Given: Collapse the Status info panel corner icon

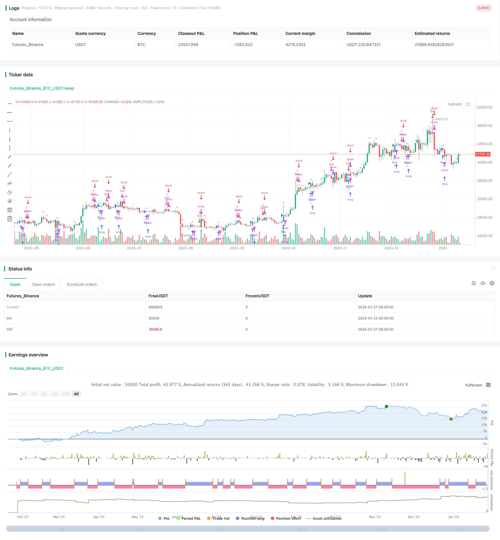Looking at the screenshot, I should point(493,268).
